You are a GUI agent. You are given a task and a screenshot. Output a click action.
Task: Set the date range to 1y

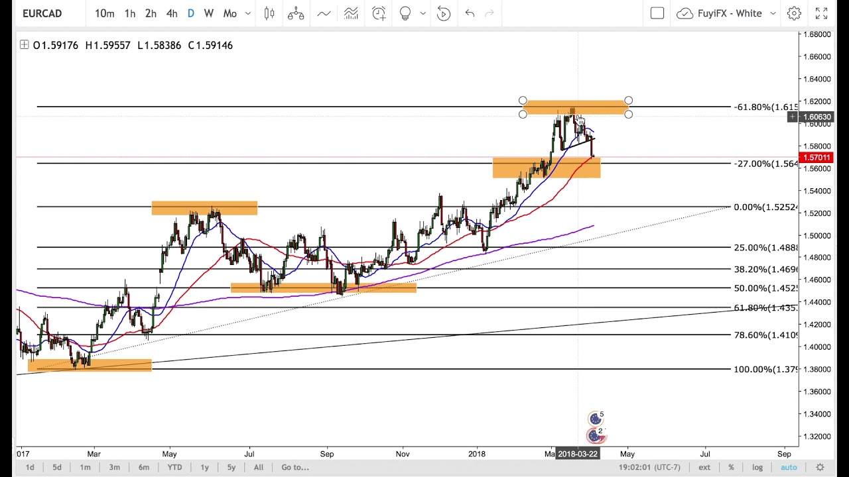(204, 467)
